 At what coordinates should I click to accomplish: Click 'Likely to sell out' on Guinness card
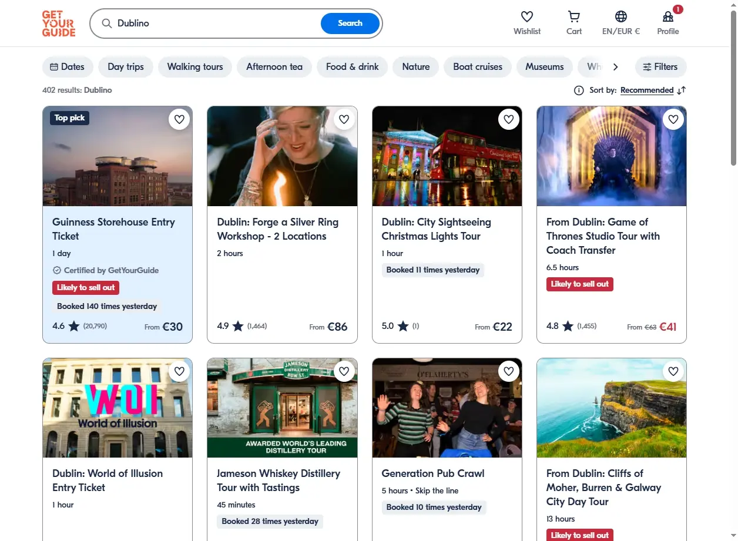86,288
